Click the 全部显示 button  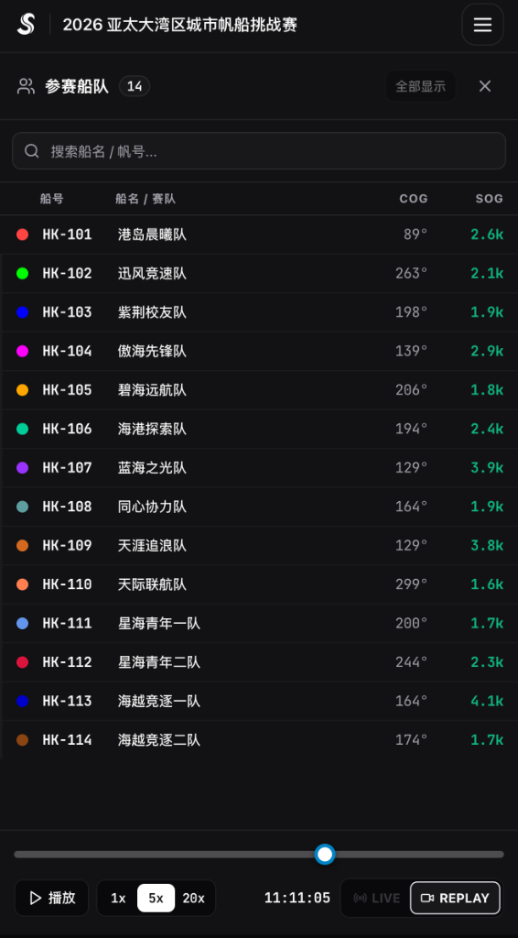click(420, 86)
